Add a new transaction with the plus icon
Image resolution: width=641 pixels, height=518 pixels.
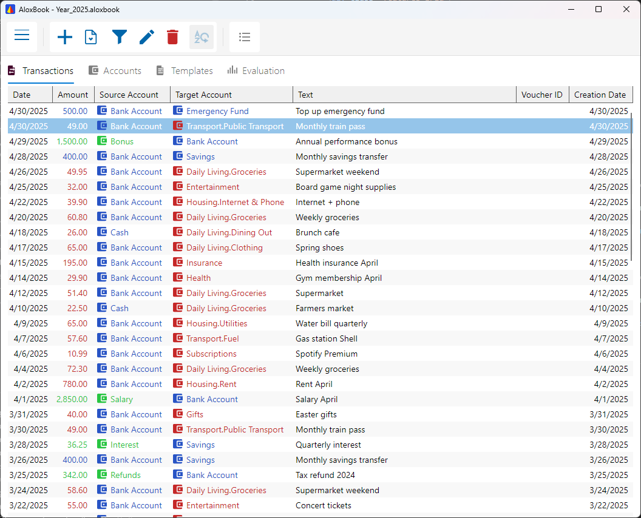pos(65,37)
